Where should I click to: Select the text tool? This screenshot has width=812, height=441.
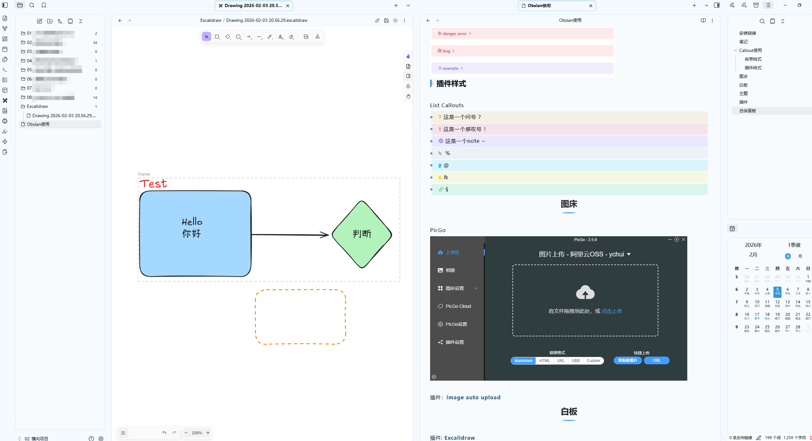pyautogui.click(x=280, y=37)
